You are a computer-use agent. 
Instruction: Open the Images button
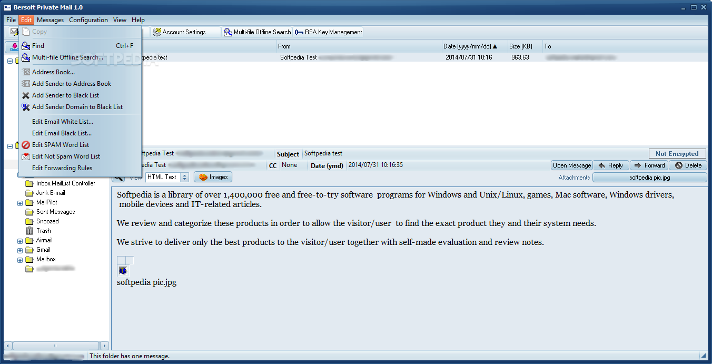point(213,177)
